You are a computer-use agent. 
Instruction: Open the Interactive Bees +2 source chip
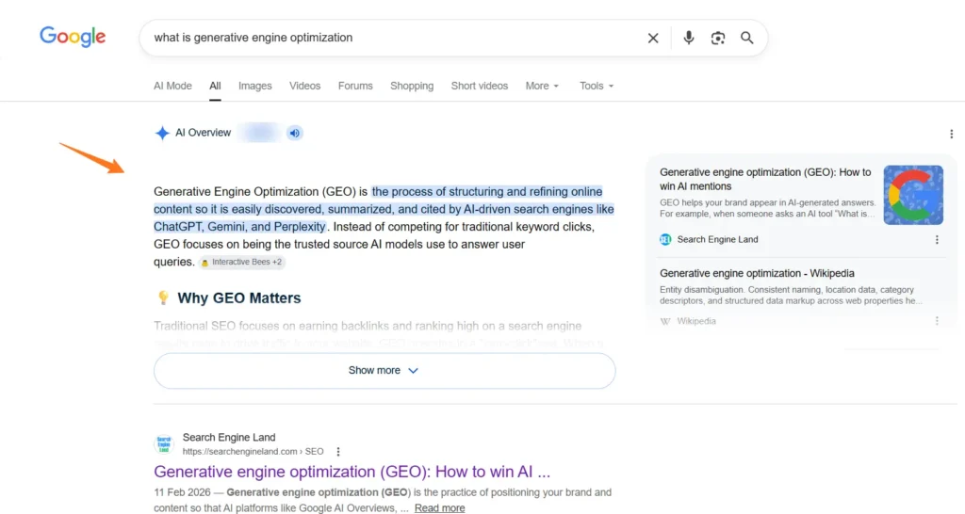(x=242, y=262)
